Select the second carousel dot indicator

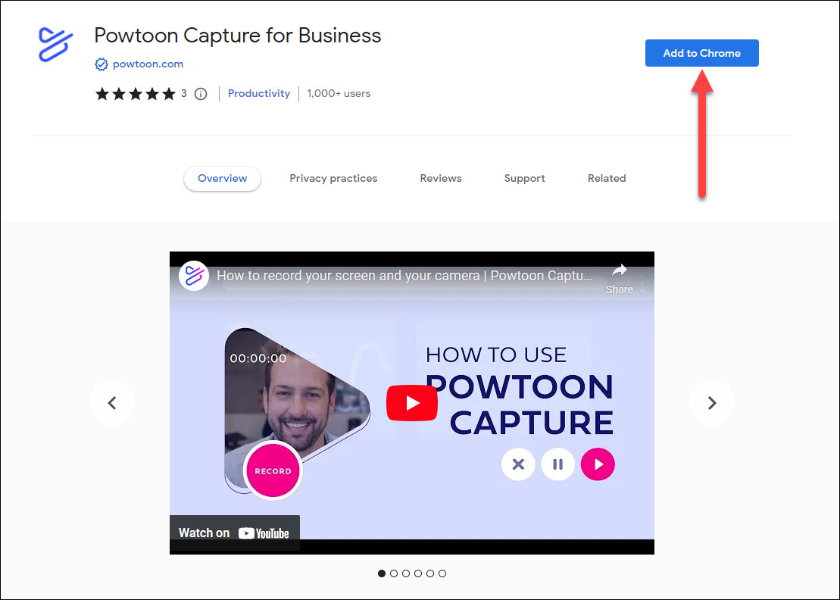(x=394, y=573)
